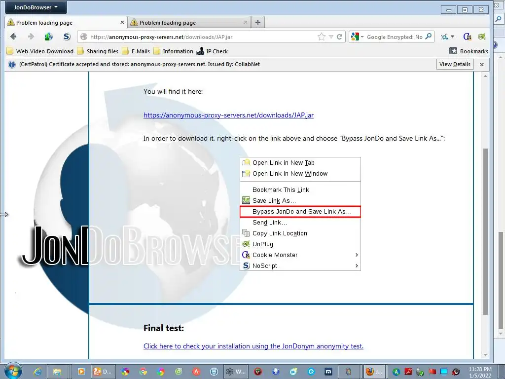Close the second Problem loading page tab
The image size is (505, 379).
point(246,22)
